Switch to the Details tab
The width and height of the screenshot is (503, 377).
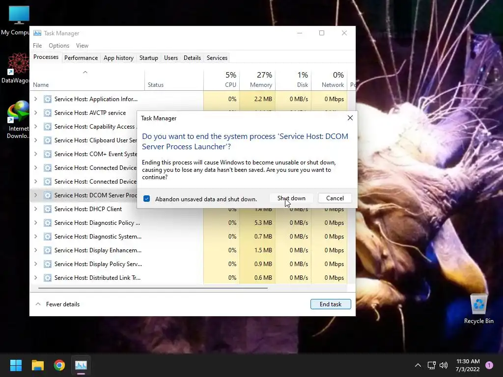pyautogui.click(x=192, y=58)
